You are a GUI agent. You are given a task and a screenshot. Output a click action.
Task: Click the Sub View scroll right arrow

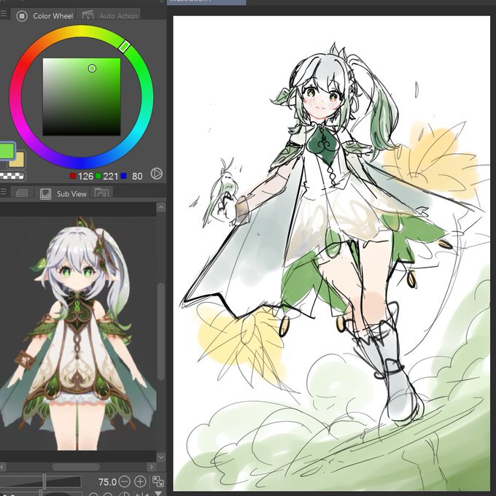151,467
